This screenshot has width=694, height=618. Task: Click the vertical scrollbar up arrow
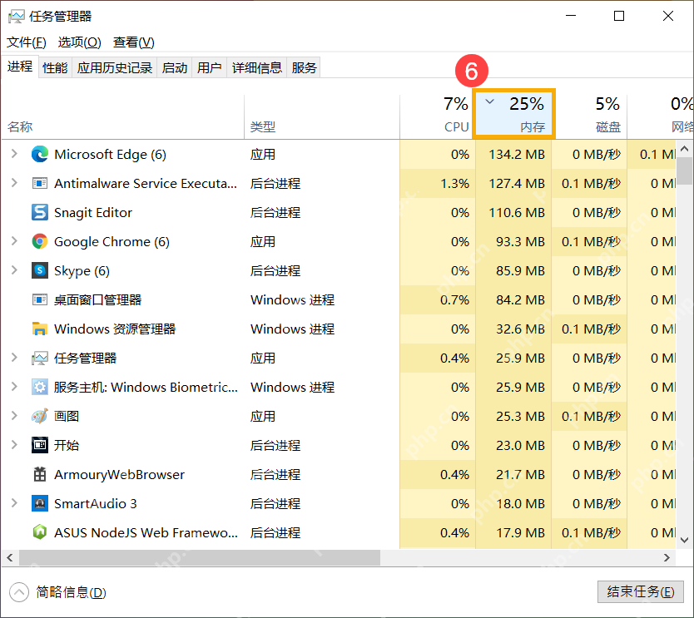point(685,149)
